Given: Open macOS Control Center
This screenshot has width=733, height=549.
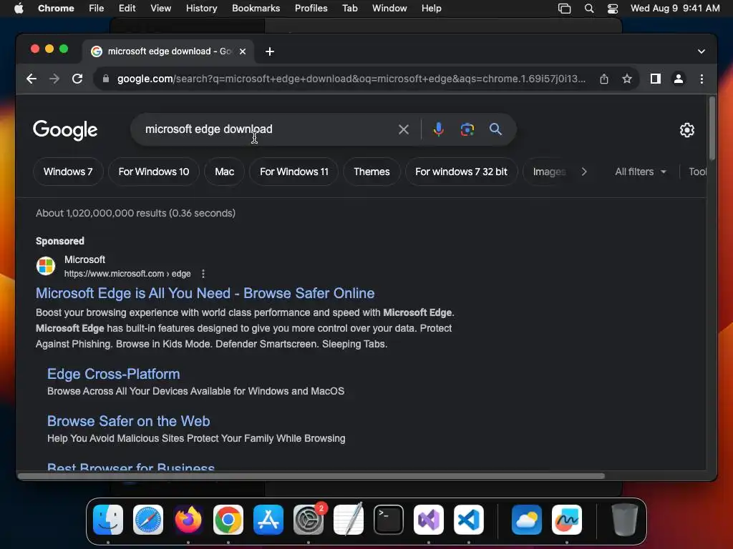Looking at the screenshot, I should point(613,9).
